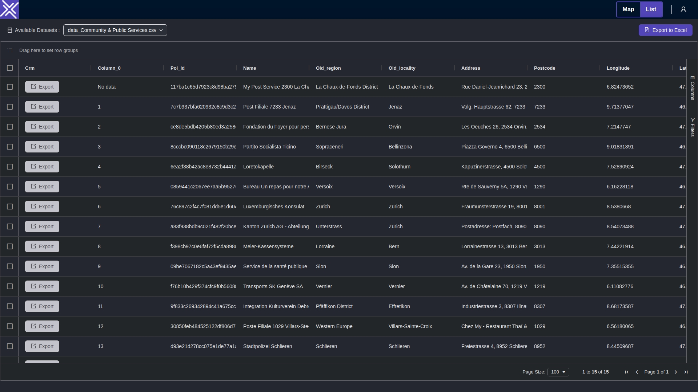Click the row groups icon
This screenshot has width=698, height=392.
click(10, 50)
